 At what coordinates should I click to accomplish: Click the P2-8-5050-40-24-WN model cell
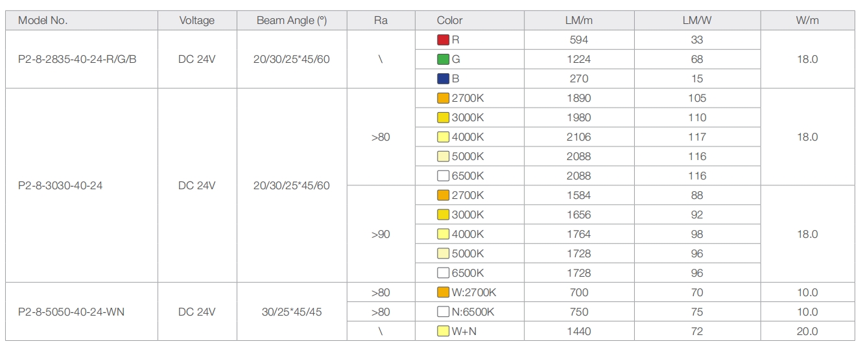71,312
